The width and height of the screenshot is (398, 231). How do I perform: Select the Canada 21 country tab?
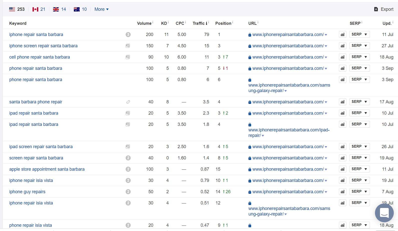39,9
